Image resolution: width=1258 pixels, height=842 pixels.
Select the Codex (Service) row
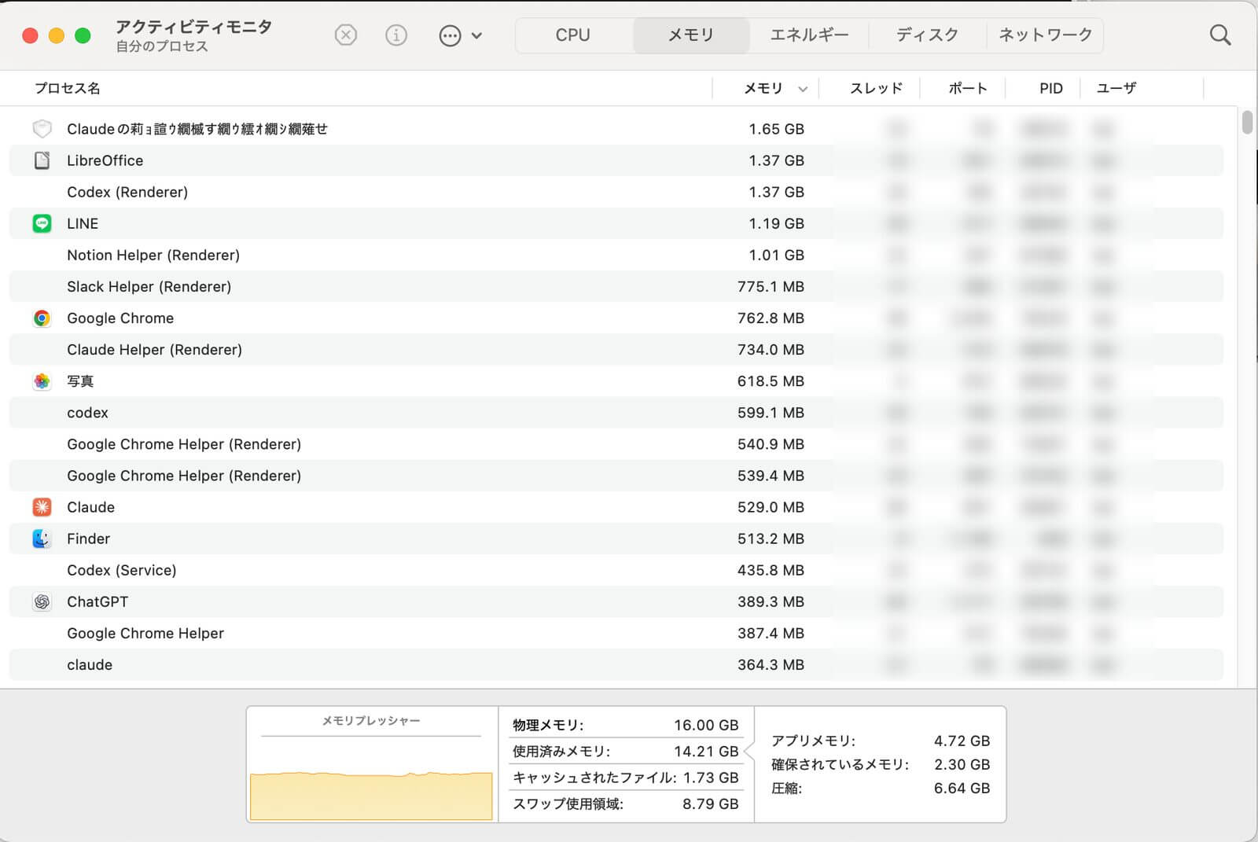(x=616, y=570)
